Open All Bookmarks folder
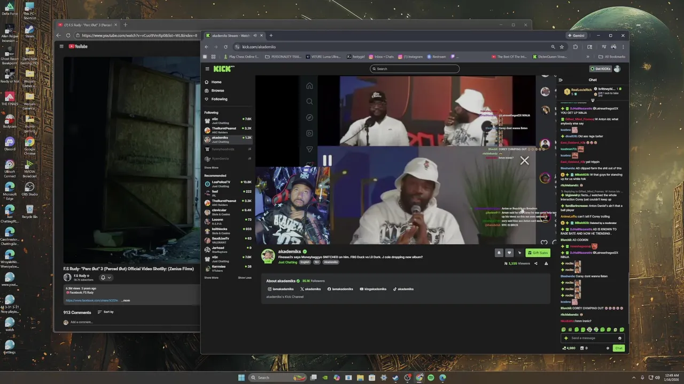The image size is (684, 384). coord(612,57)
